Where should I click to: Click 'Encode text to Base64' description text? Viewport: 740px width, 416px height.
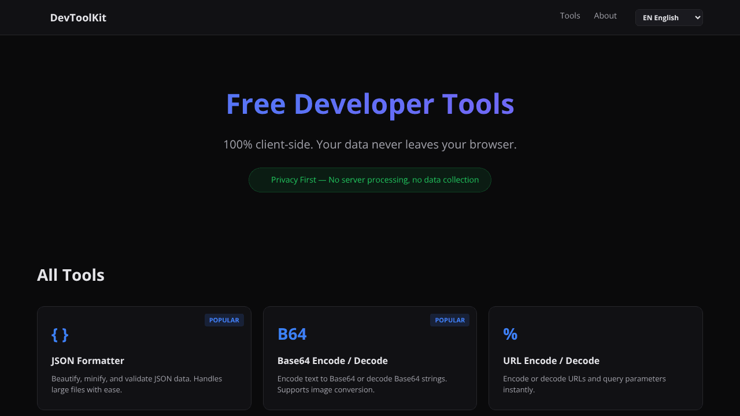click(x=362, y=384)
